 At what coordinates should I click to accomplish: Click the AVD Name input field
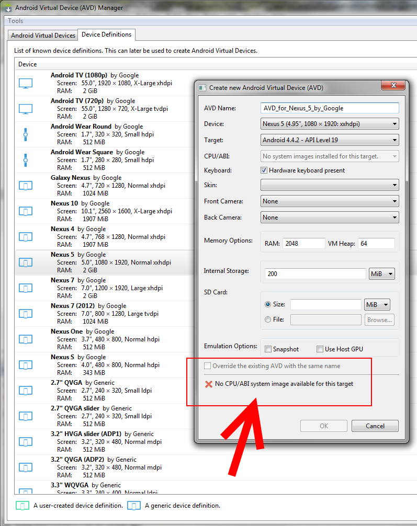tap(330, 108)
